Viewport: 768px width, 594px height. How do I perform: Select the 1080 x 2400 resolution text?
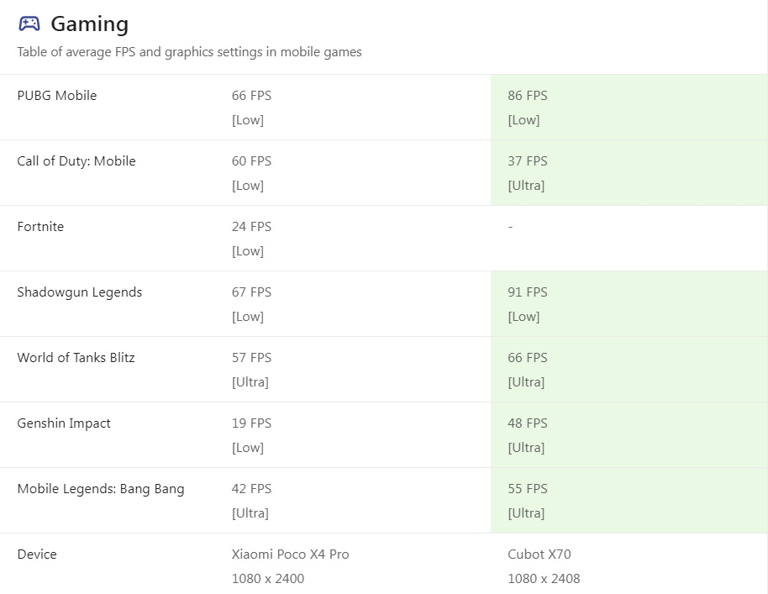(x=268, y=579)
